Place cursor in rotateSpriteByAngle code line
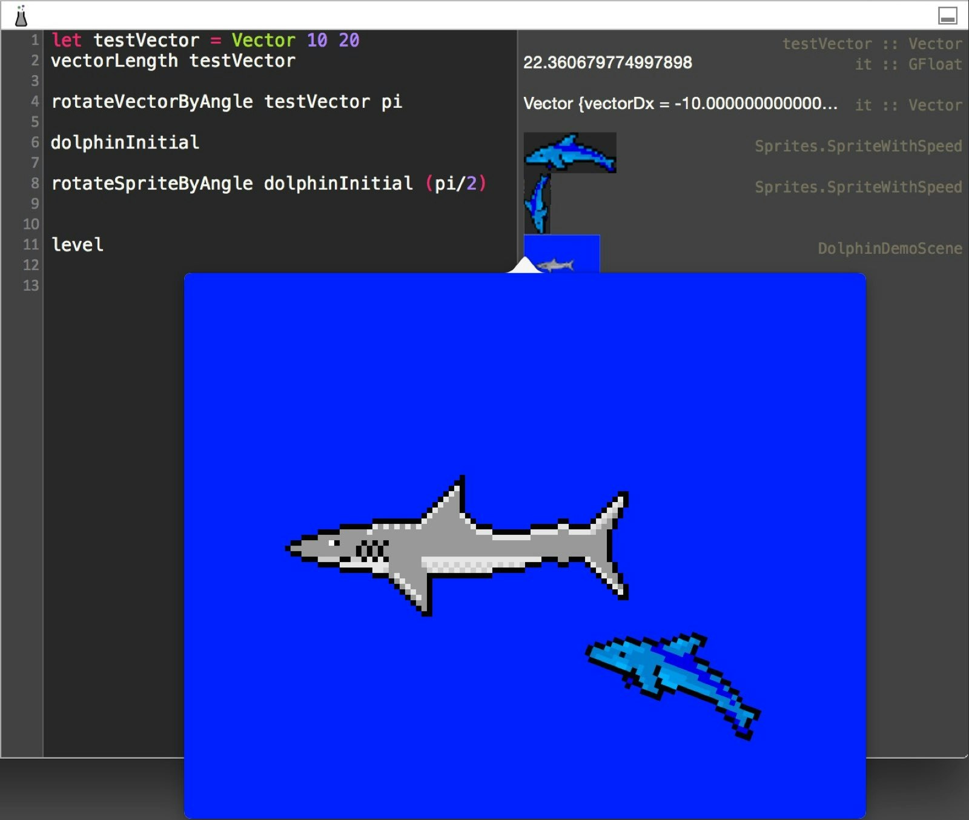 coord(242,183)
